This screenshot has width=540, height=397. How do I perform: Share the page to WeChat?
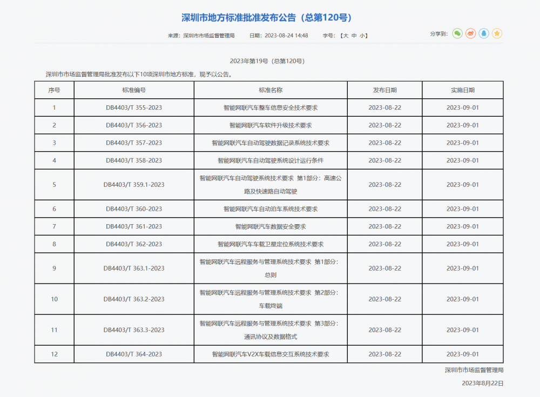(457, 33)
